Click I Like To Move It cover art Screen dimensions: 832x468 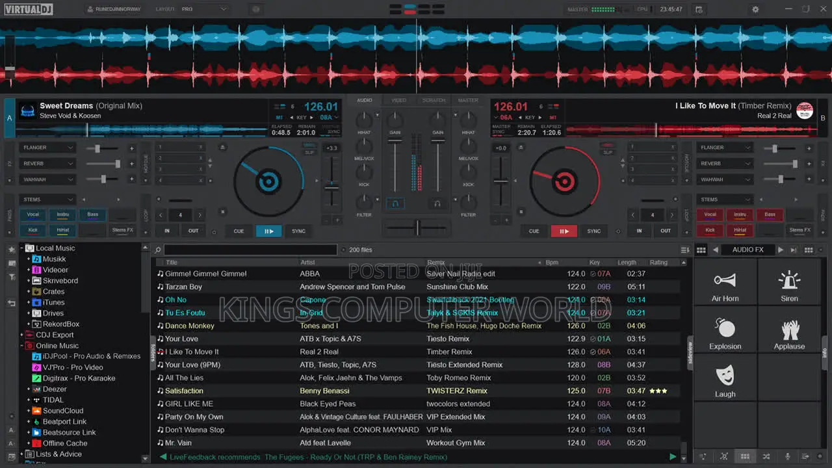[x=805, y=110]
